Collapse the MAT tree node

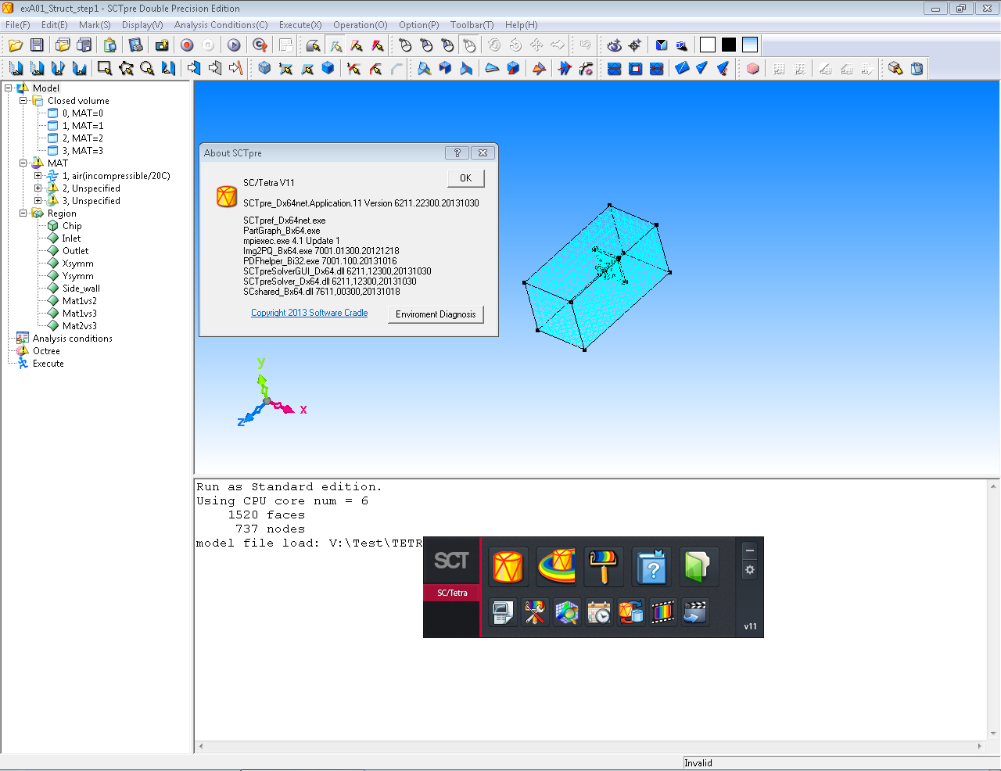(x=23, y=163)
